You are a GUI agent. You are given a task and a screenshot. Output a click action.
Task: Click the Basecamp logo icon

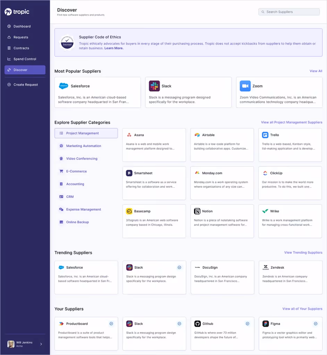[x=129, y=211]
